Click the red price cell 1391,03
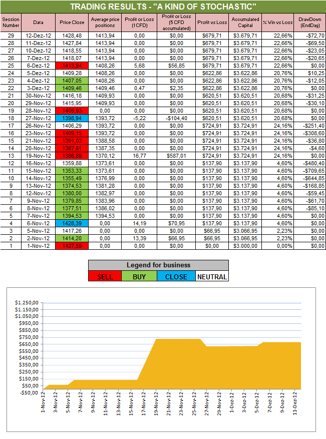The image size is (326, 439). (72, 141)
